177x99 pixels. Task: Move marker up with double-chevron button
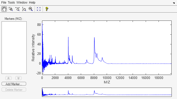coord(8,78)
